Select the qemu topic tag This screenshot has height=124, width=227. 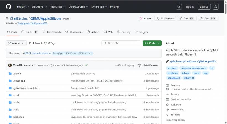[x=197, y=73]
